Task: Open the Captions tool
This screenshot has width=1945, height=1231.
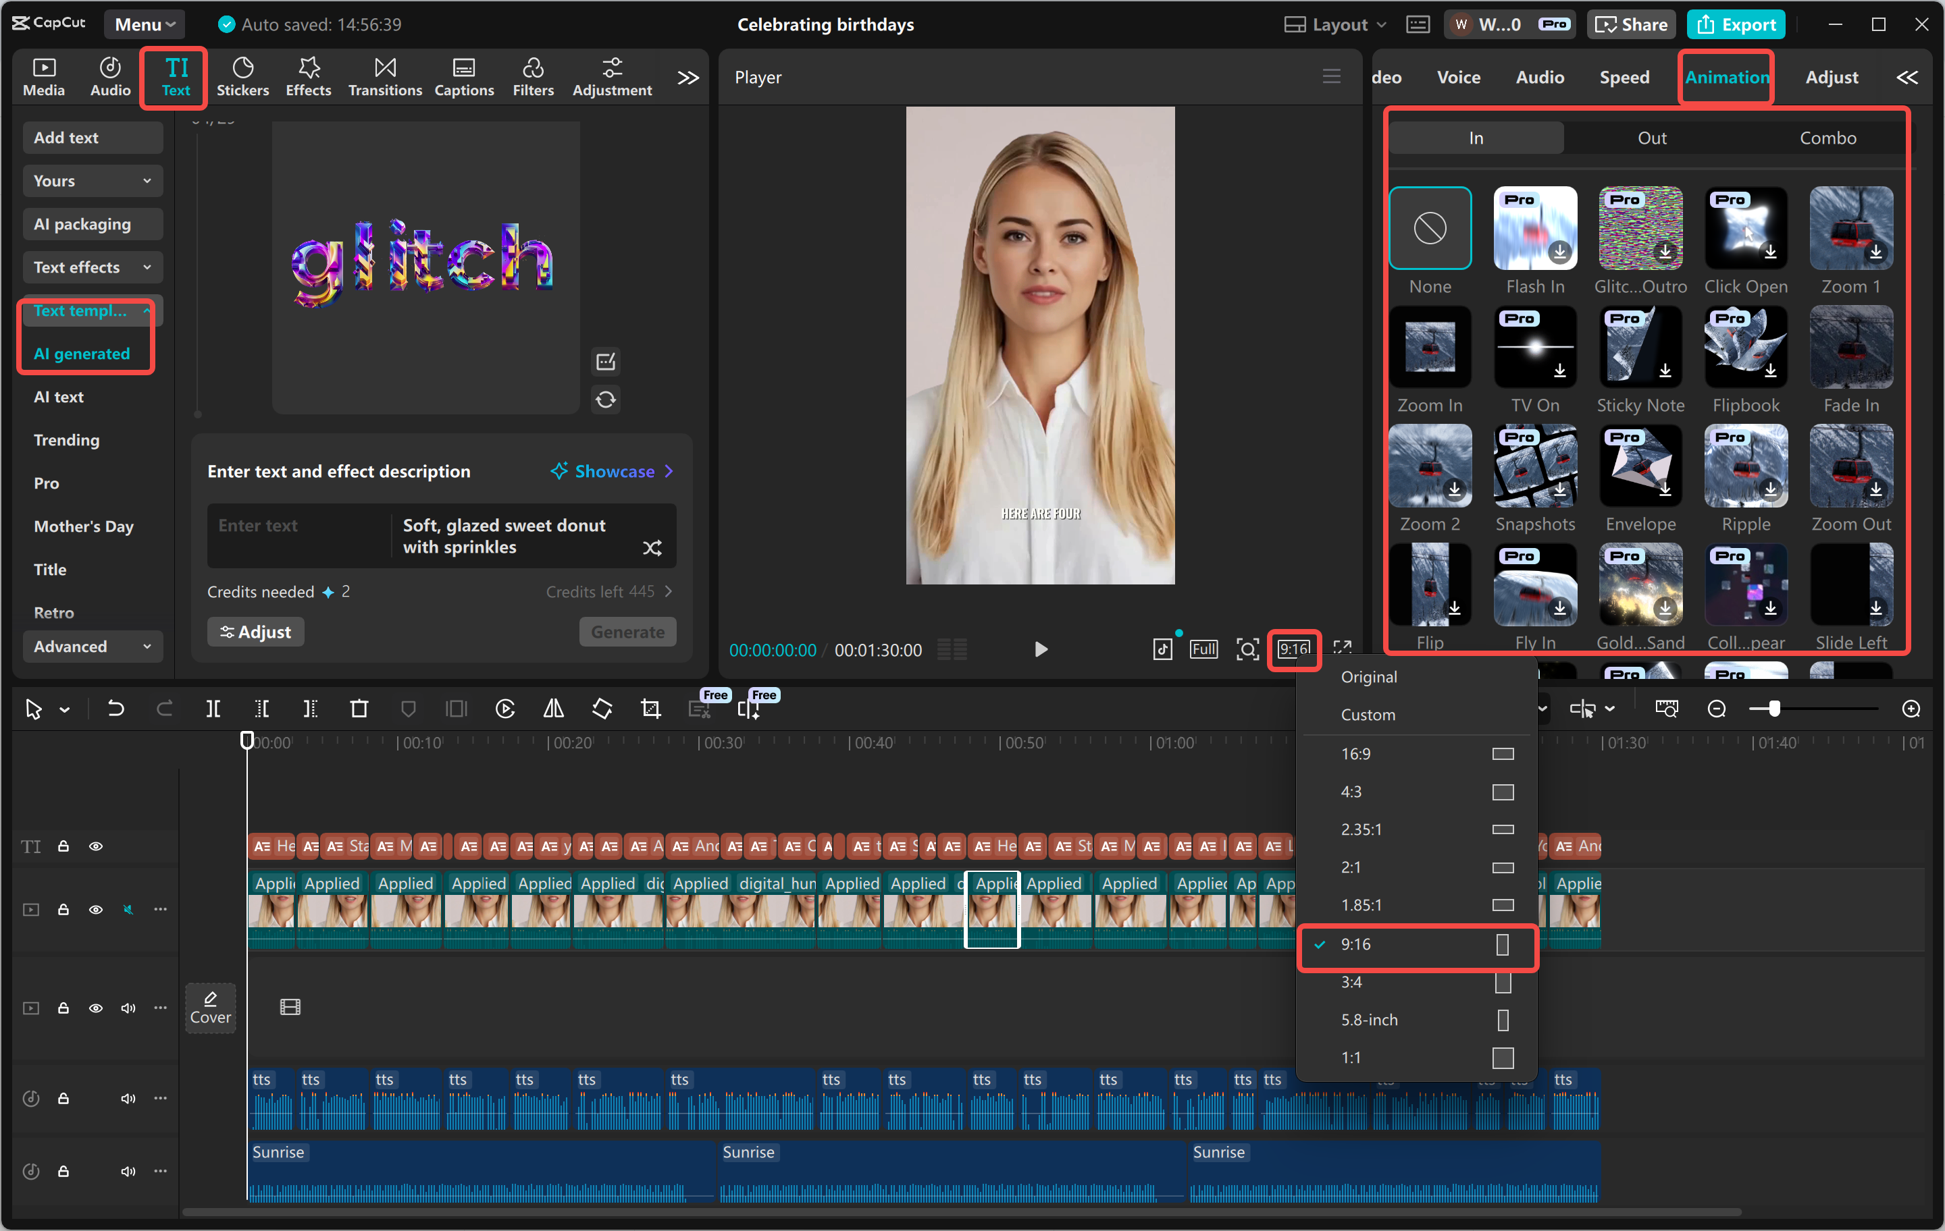Action: click(465, 77)
